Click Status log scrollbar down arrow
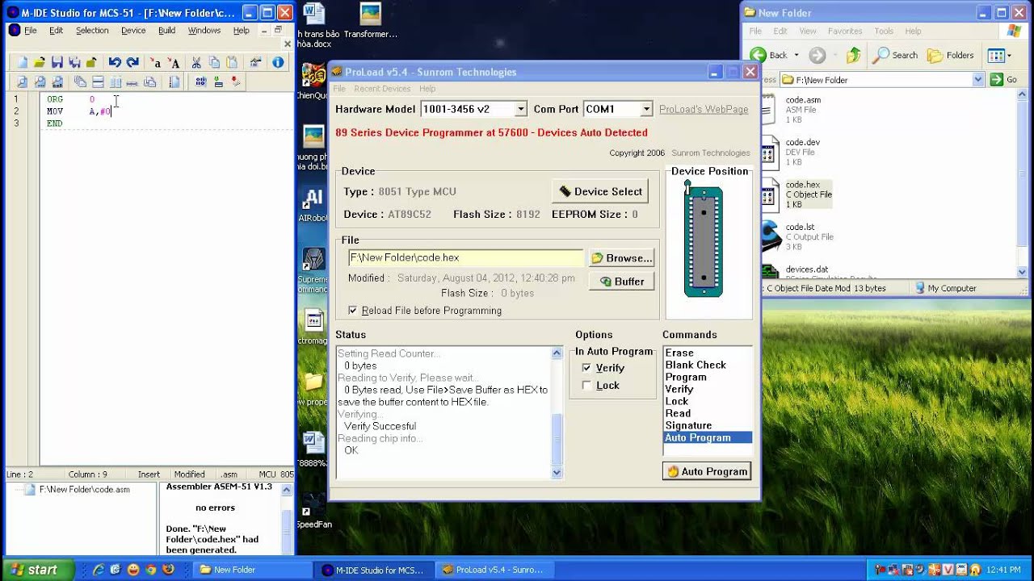Screen dimensions: 1034x581 coord(557,473)
